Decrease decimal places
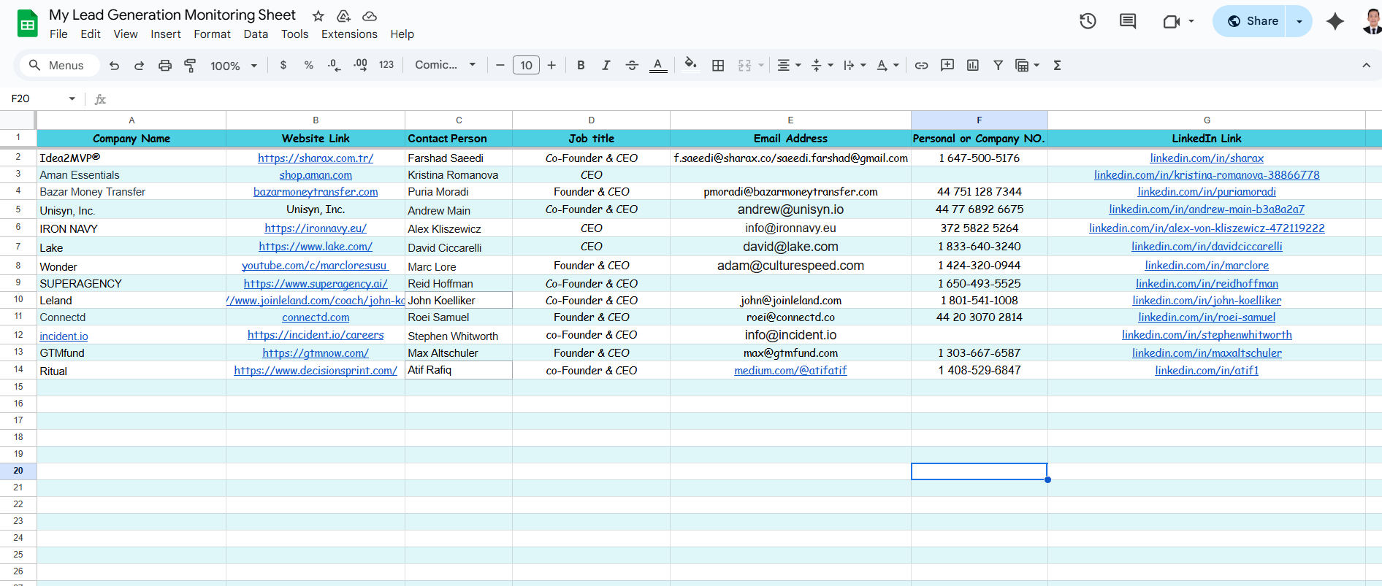This screenshot has width=1382, height=586. click(x=334, y=66)
